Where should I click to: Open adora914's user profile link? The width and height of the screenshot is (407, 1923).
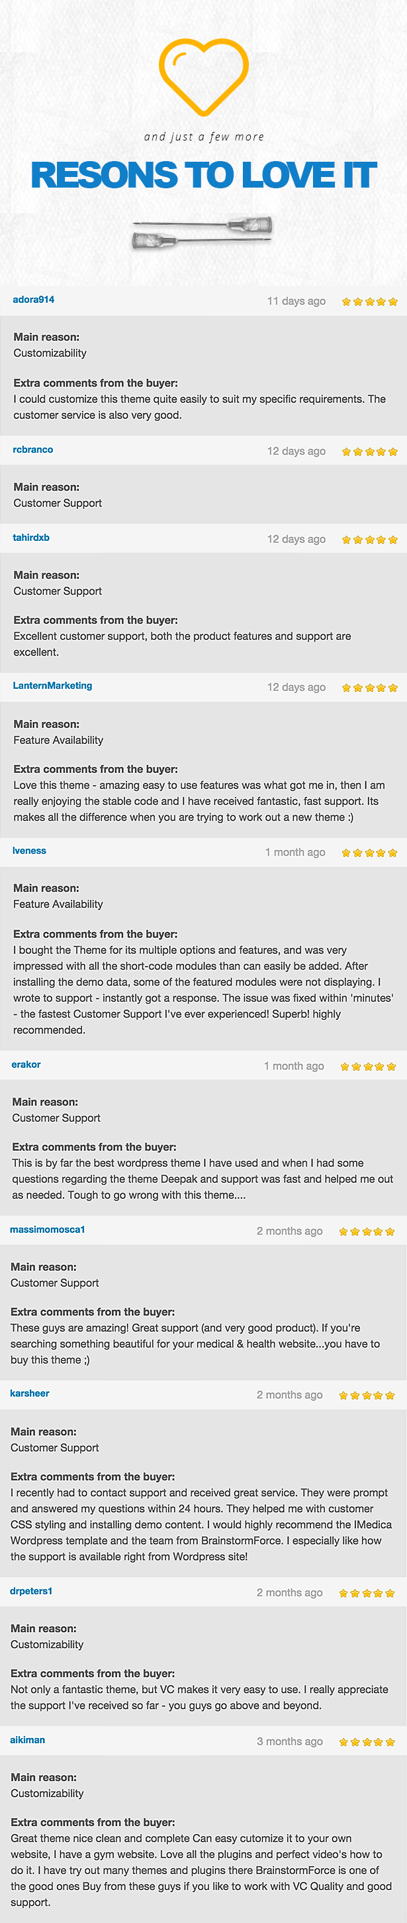(x=34, y=300)
